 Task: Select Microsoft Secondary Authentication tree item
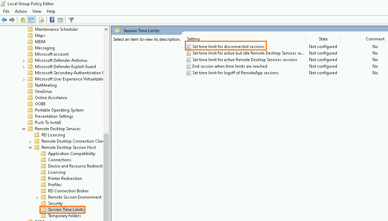[69, 73]
